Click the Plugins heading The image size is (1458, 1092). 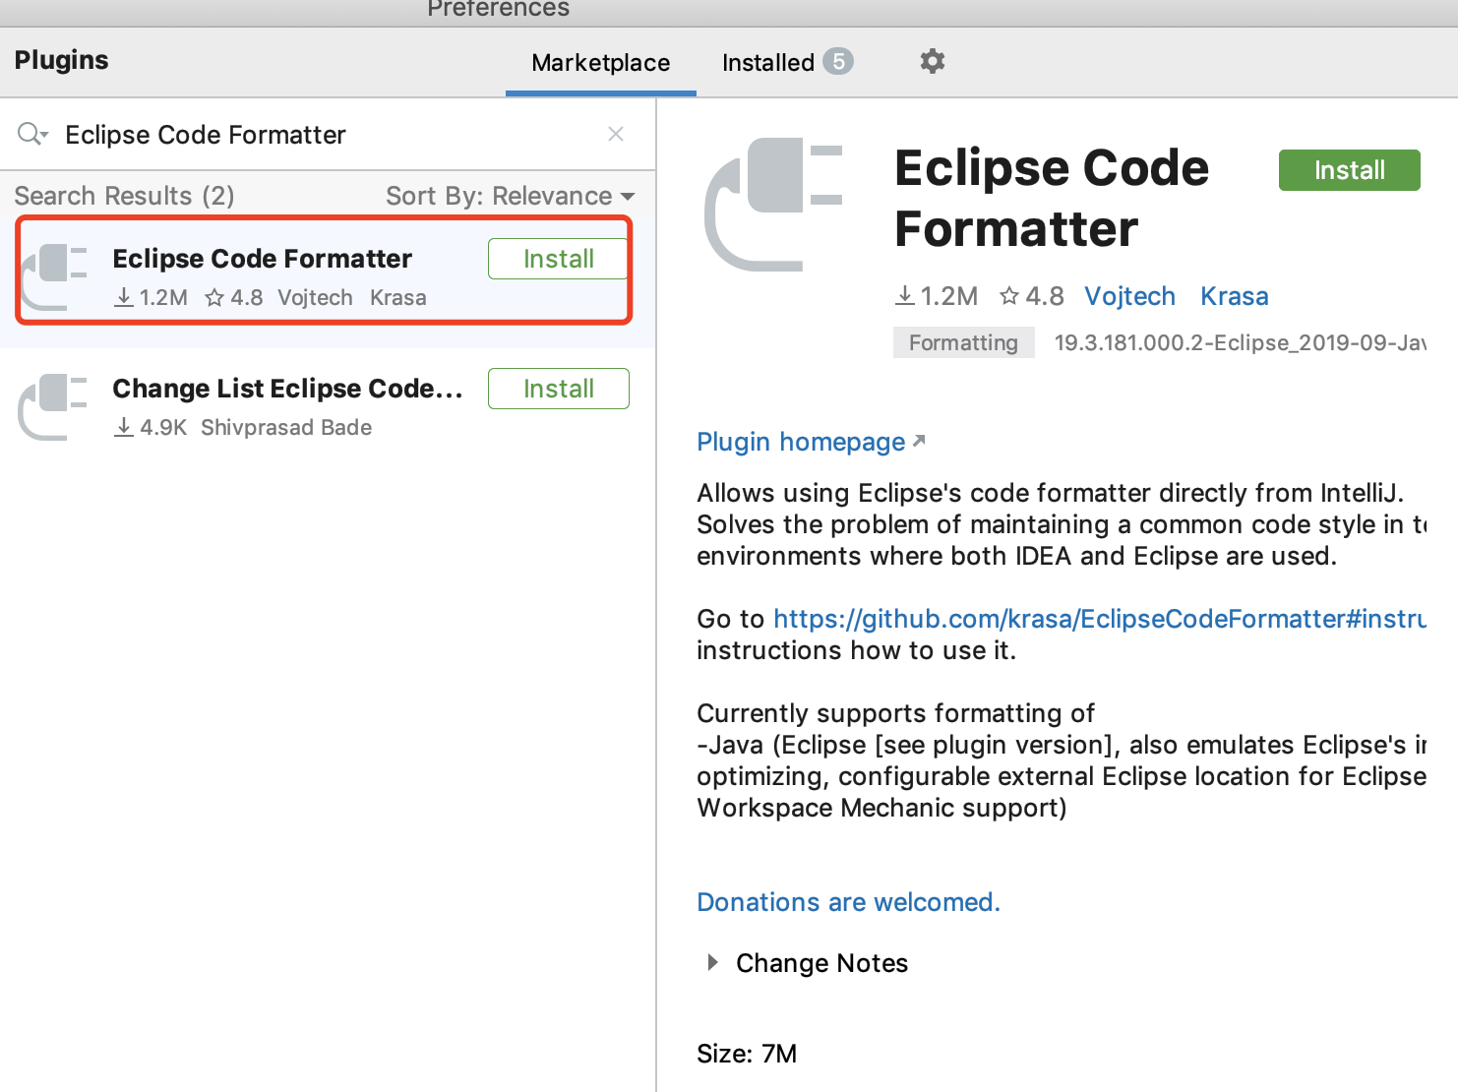[x=61, y=60]
